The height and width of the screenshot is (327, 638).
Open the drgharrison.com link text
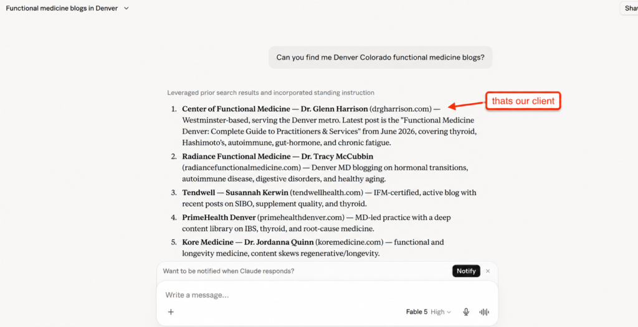(x=400, y=109)
